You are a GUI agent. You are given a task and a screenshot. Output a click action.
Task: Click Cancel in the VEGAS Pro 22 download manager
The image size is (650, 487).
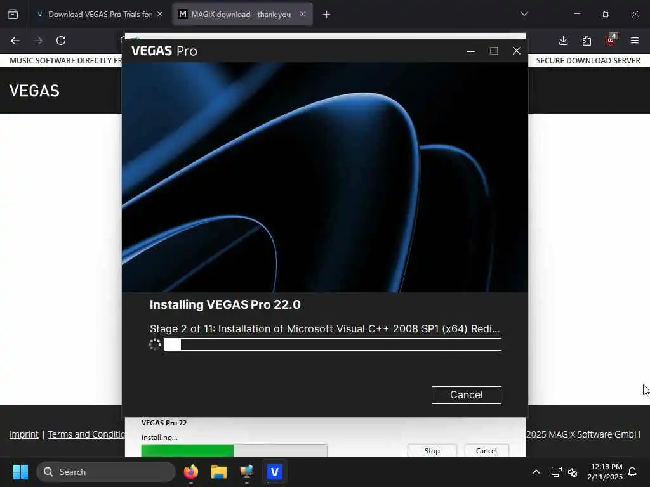[x=486, y=450]
